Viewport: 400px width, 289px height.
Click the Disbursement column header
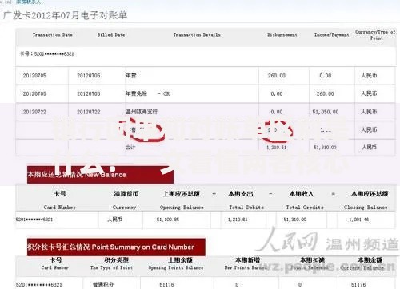click(282, 35)
